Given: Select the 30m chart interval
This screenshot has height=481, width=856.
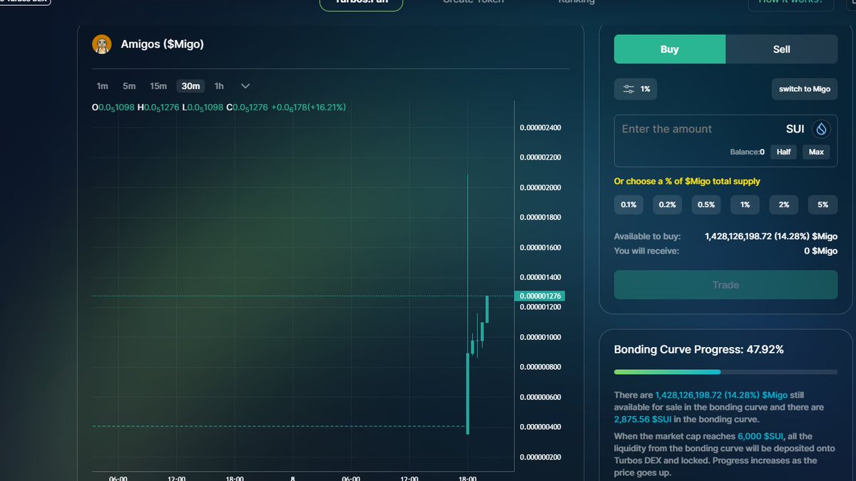Looking at the screenshot, I should (190, 86).
